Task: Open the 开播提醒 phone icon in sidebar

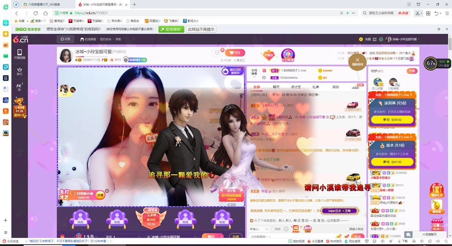Action: tap(19, 54)
